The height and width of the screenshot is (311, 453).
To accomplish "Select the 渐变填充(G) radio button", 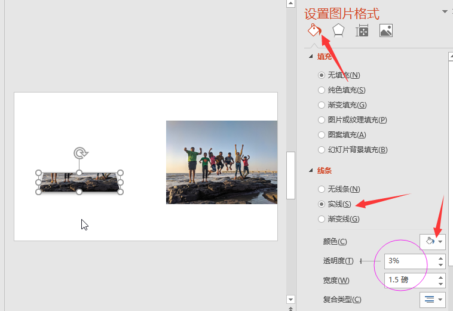I will point(322,105).
